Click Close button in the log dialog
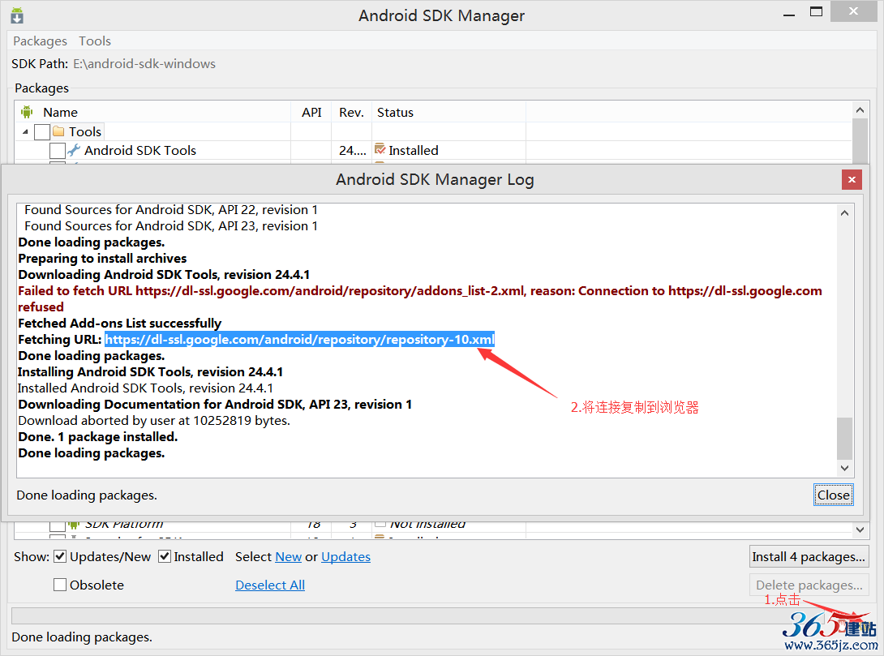884x656 pixels. point(833,495)
